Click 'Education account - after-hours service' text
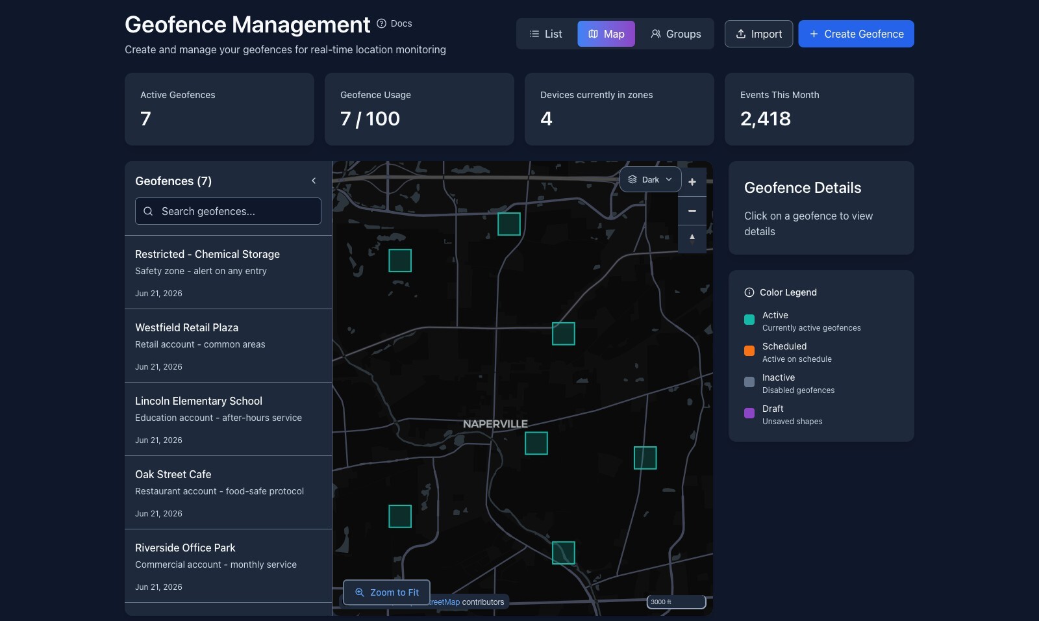 click(218, 418)
